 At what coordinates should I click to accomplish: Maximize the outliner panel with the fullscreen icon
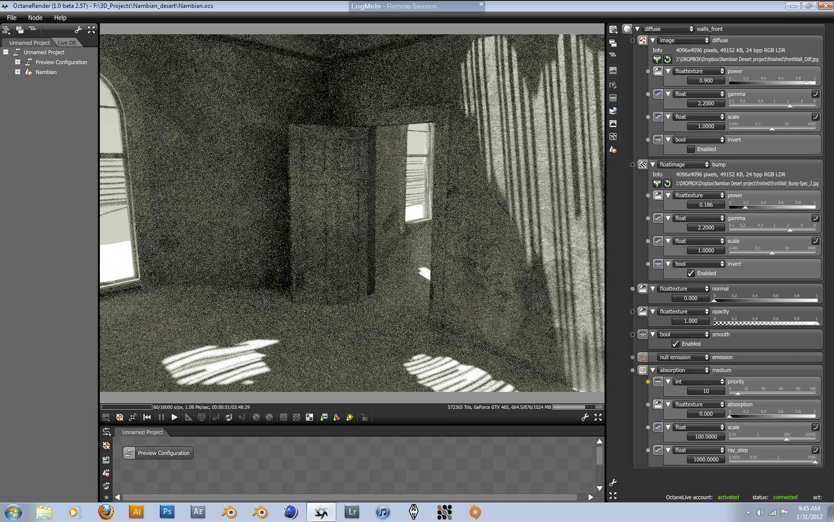click(x=91, y=30)
